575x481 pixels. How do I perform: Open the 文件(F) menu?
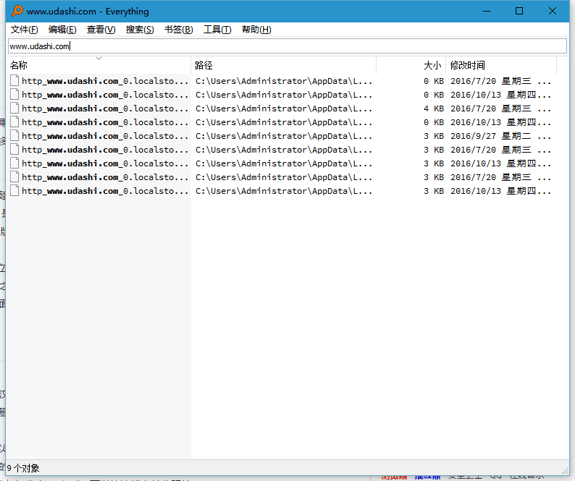pyautogui.click(x=24, y=30)
